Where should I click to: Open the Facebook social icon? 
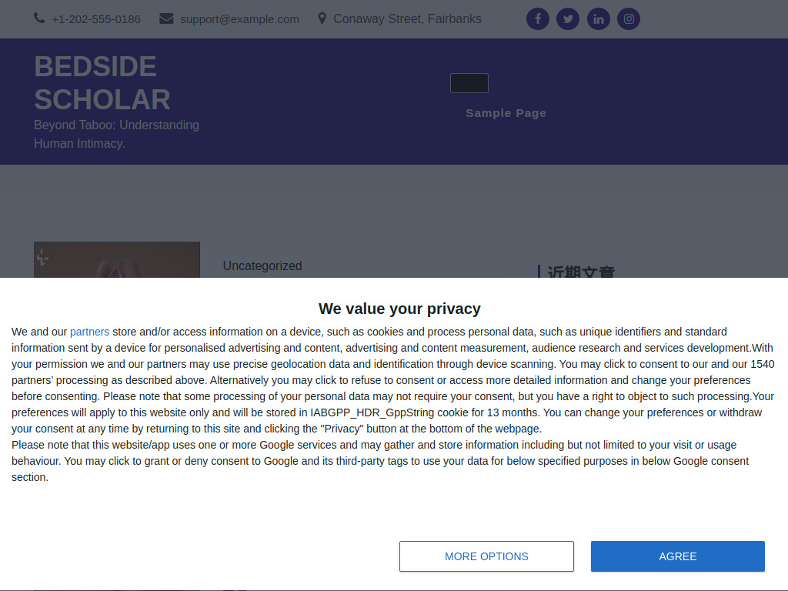pyautogui.click(x=537, y=19)
